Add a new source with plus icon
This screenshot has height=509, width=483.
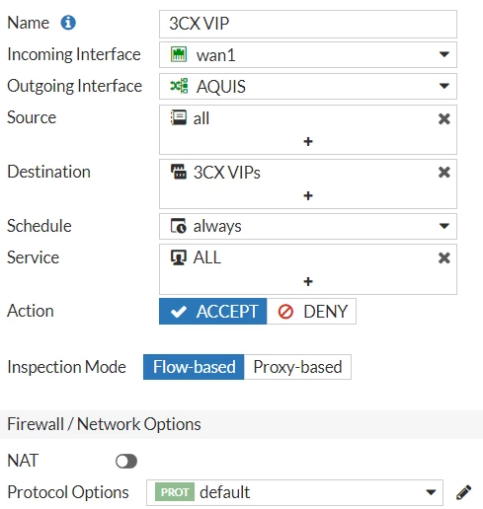pos(308,142)
